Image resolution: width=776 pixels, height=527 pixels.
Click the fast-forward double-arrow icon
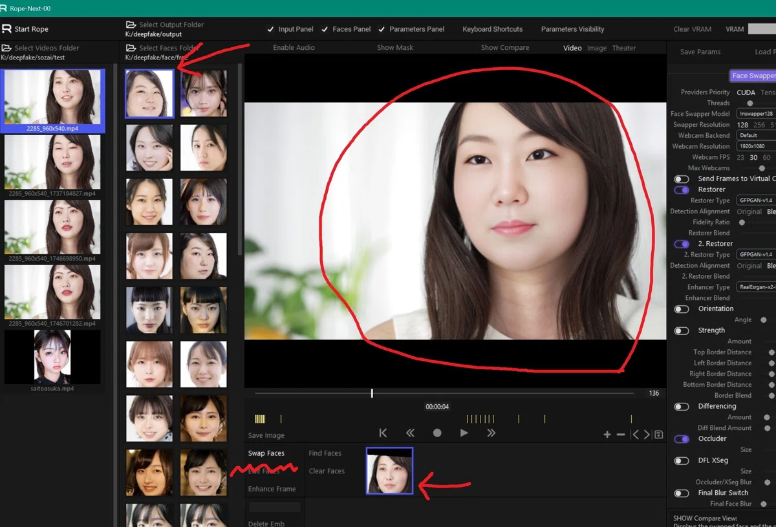pos(491,433)
